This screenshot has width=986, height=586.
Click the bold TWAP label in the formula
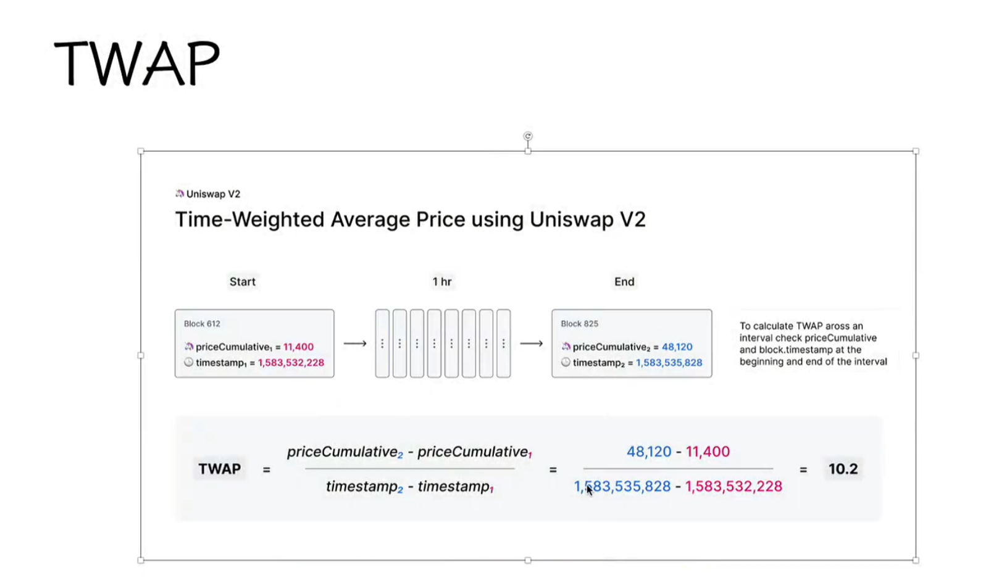tap(220, 469)
